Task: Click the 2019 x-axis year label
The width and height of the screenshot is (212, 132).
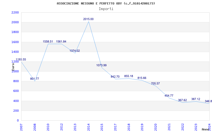Action: pyautogui.click(x=142, y=127)
